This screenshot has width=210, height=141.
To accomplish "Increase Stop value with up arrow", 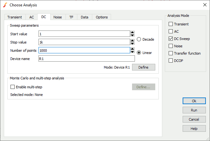I will pyautogui.click(x=132, y=40).
